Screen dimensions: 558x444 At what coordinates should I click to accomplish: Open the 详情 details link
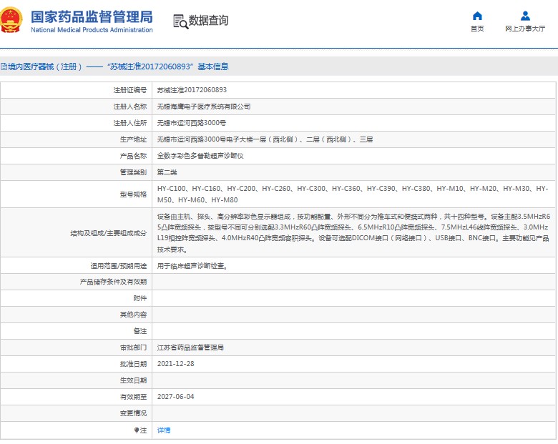click(x=164, y=430)
